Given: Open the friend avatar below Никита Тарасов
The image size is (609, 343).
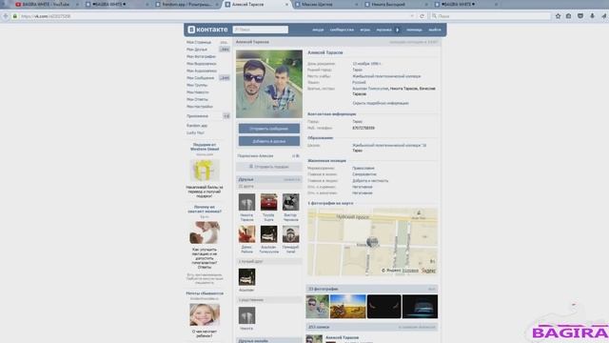Looking at the screenshot, I should tap(246, 234).
